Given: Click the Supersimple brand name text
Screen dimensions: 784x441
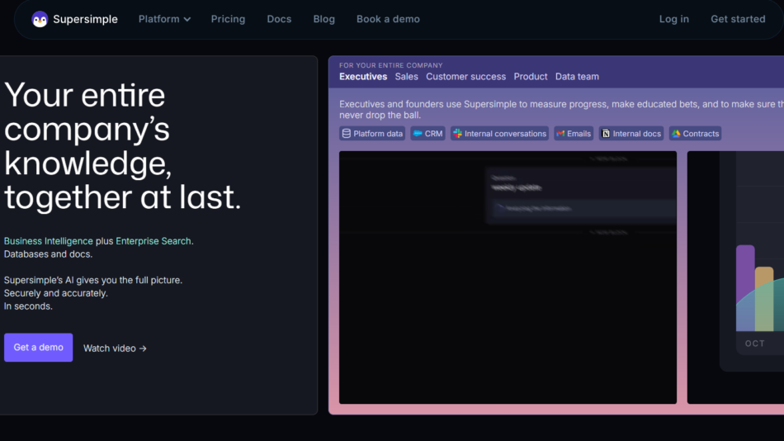Looking at the screenshot, I should tap(86, 19).
